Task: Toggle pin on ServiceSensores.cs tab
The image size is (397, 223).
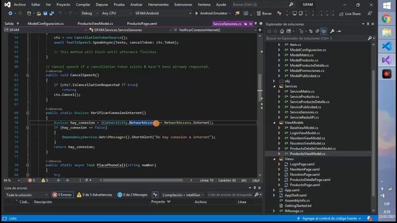Action: click(246, 24)
